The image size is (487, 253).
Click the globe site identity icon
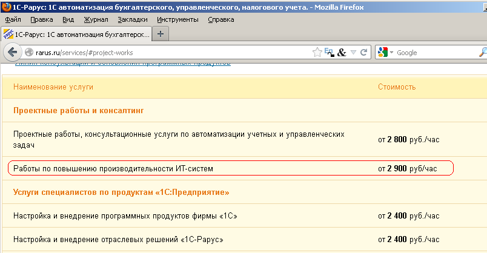coord(29,52)
